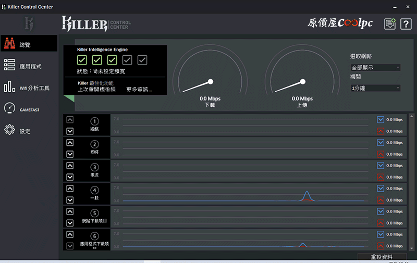
Task: Toggle the third Killer Intelligence Engine checkbox
Action: (x=112, y=60)
